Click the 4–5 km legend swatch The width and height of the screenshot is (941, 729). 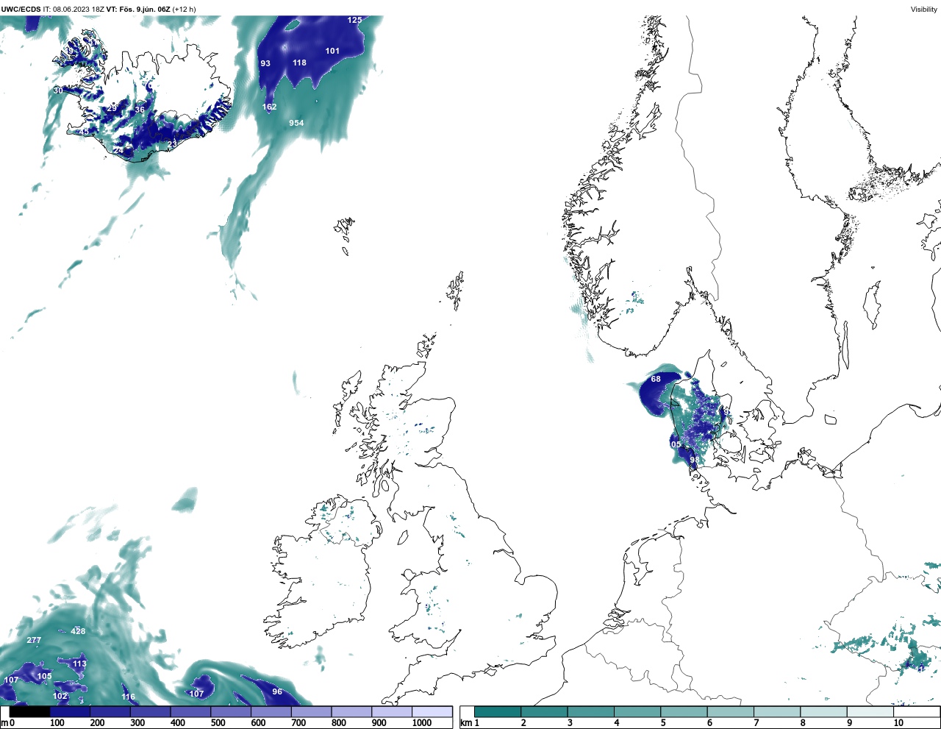tap(637, 712)
